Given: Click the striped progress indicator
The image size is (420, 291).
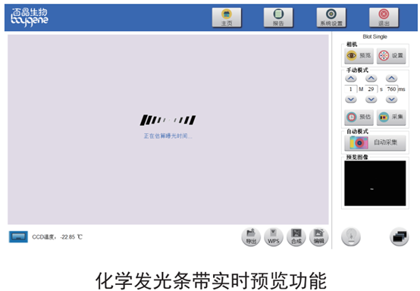Looking at the screenshot, I should coord(168,120).
